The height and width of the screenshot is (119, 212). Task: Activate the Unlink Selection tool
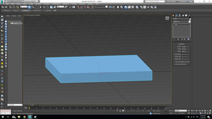tap(14, 7)
